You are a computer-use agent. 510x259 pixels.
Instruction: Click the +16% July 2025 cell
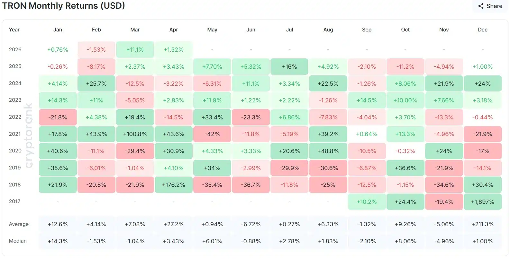click(x=289, y=67)
